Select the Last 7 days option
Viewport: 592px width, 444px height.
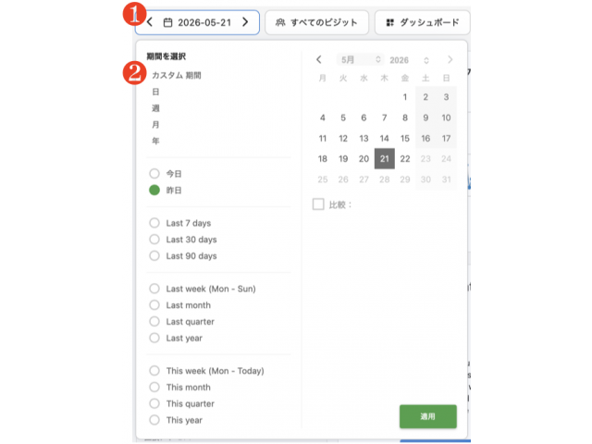[x=154, y=223]
